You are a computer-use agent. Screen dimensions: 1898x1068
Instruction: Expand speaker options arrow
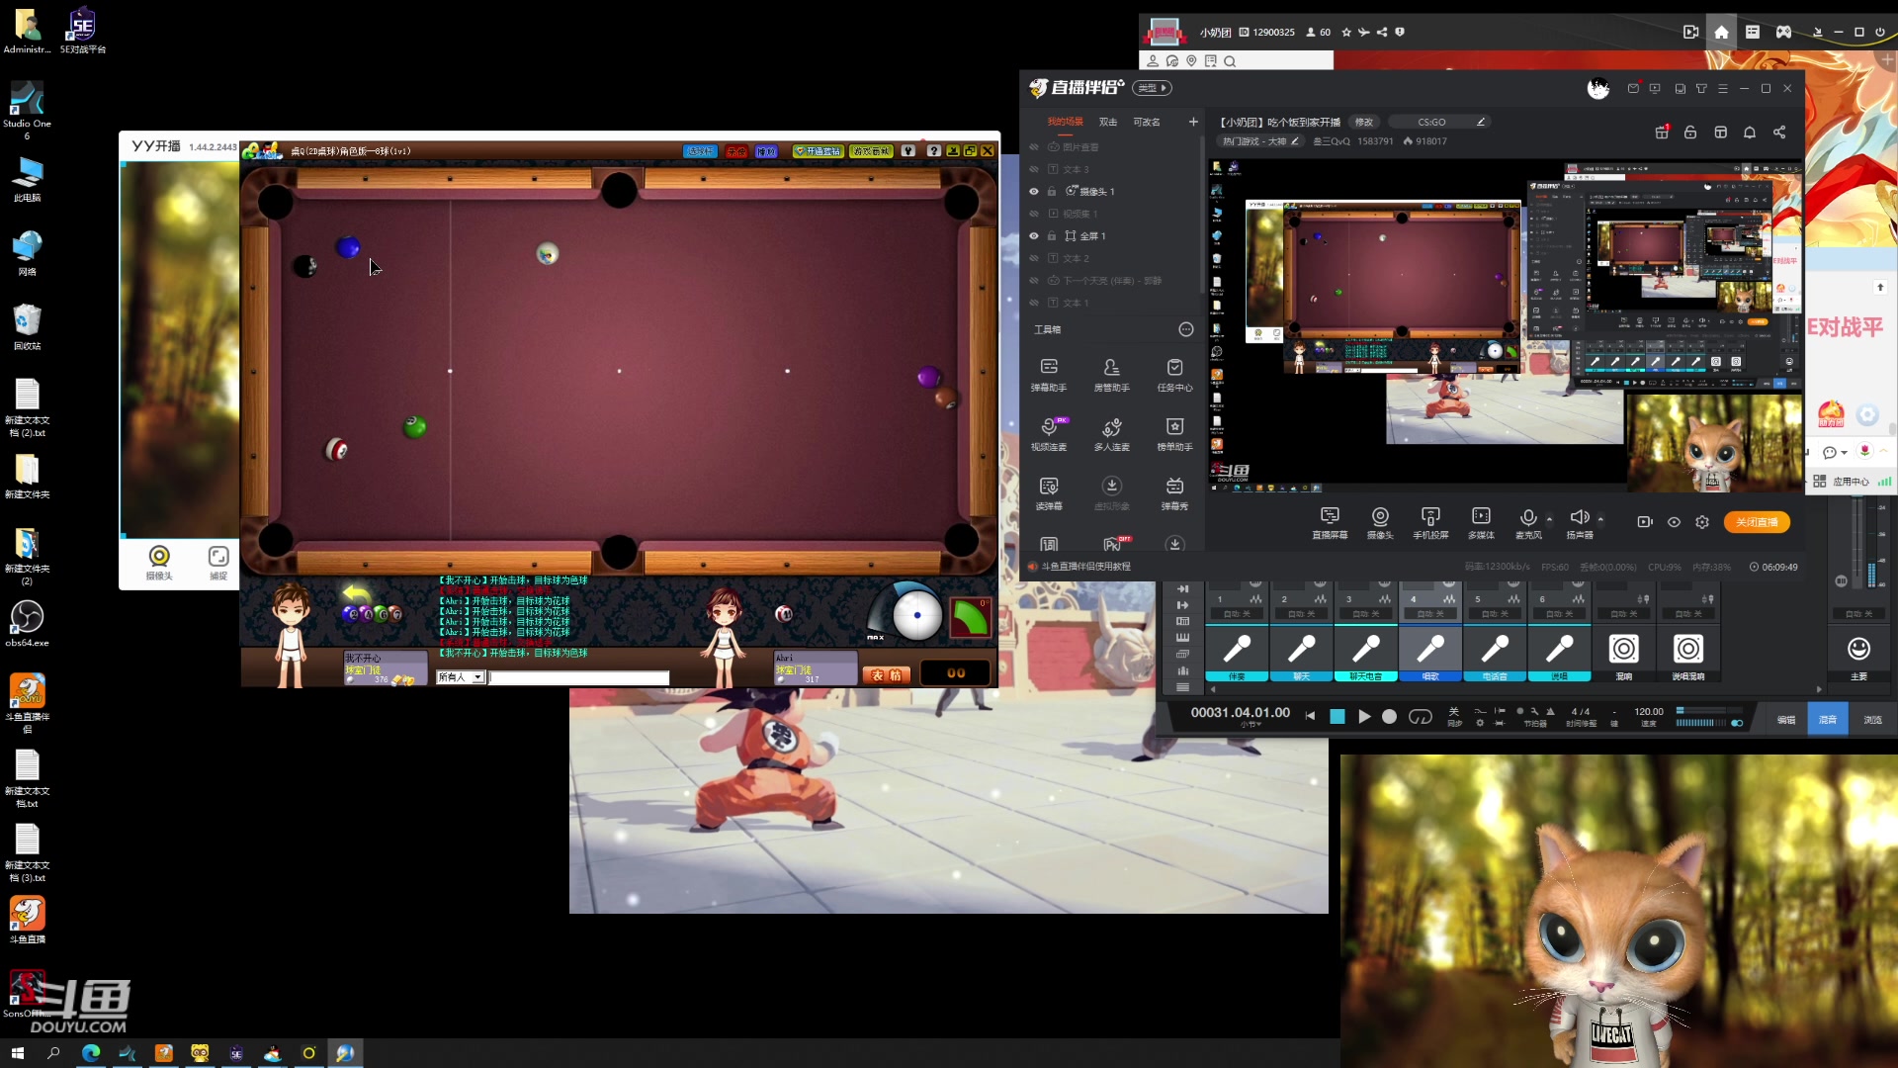[1600, 518]
